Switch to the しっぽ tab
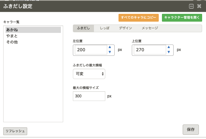Viewport: 206px width, 139px height. pyautogui.click(x=104, y=28)
